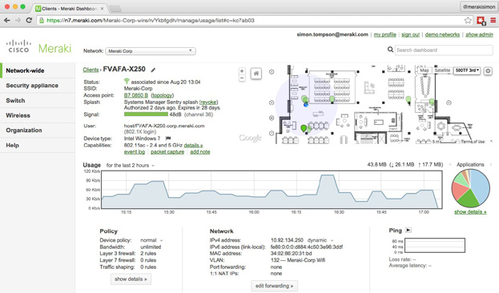Screen dimensions: 499x293
Task: Open IPv4 address dynamic dropdown
Action: click(320, 240)
